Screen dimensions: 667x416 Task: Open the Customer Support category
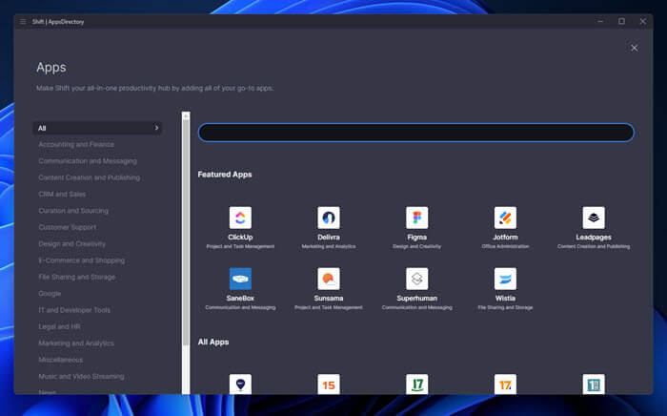point(68,227)
